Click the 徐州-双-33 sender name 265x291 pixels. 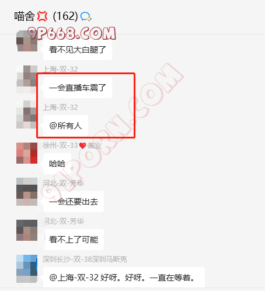click(60, 145)
